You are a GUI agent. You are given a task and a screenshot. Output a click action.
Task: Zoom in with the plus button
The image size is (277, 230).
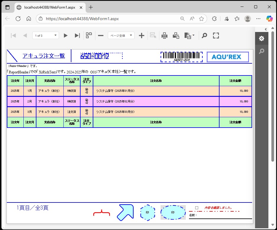[142, 36]
